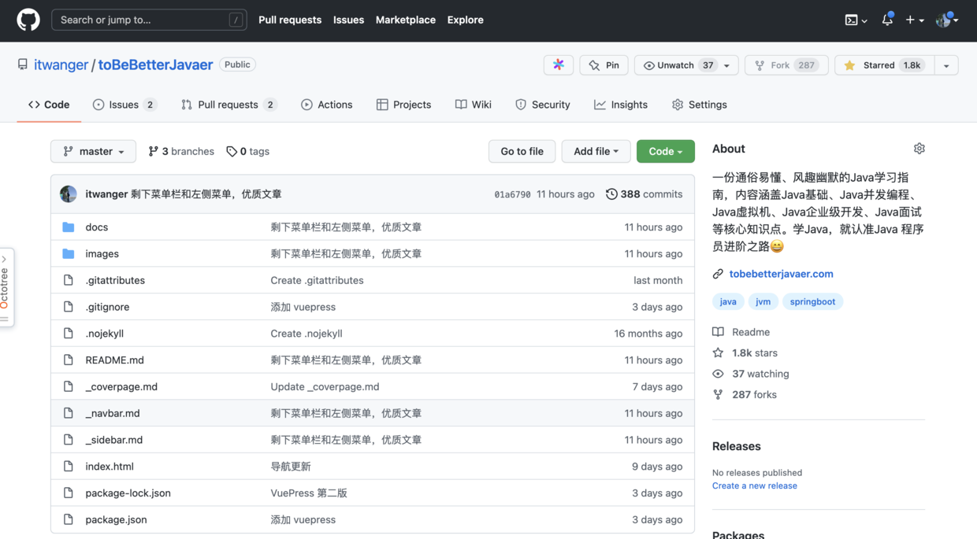977x539 pixels.
Task: Click the colorful star extension icon
Action: coord(558,65)
